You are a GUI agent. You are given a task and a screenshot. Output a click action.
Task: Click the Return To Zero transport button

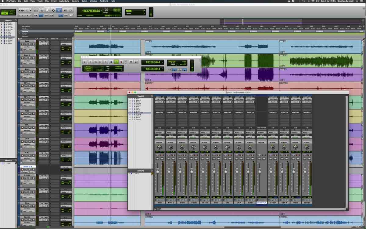(90, 62)
